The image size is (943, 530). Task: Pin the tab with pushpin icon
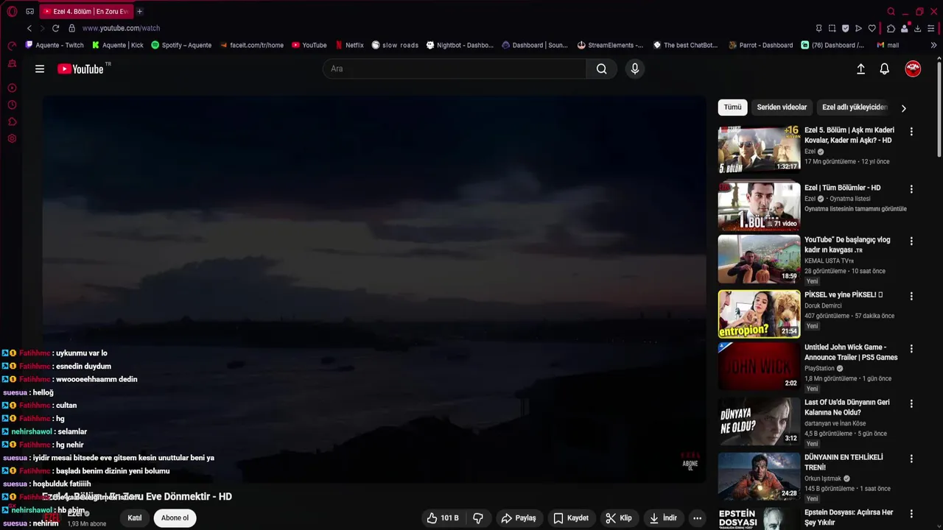tap(818, 28)
